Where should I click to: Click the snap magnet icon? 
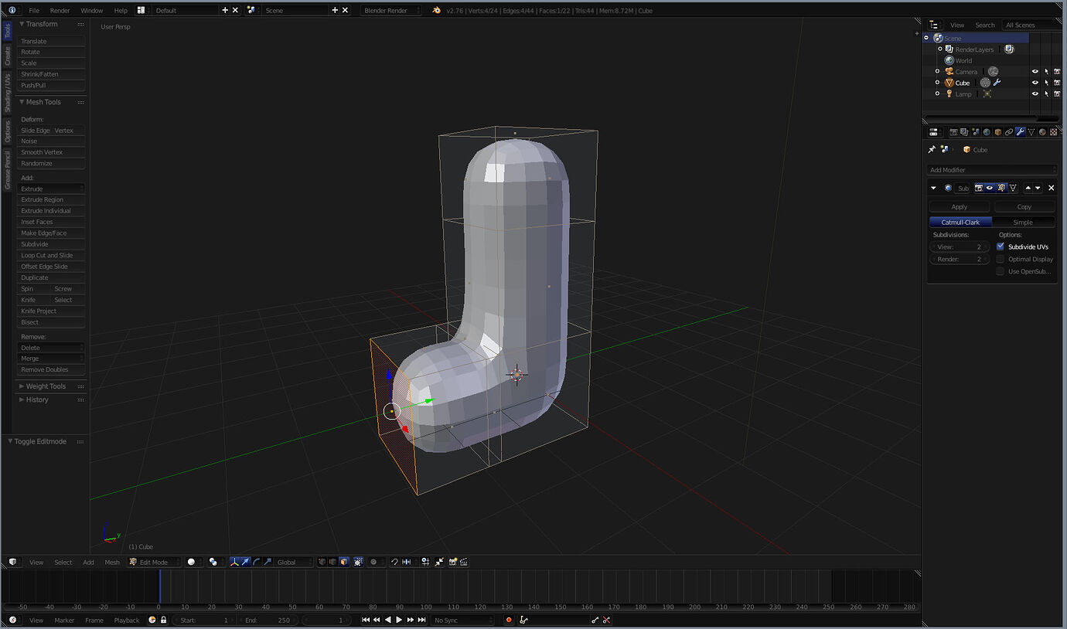tap(394, 562)
